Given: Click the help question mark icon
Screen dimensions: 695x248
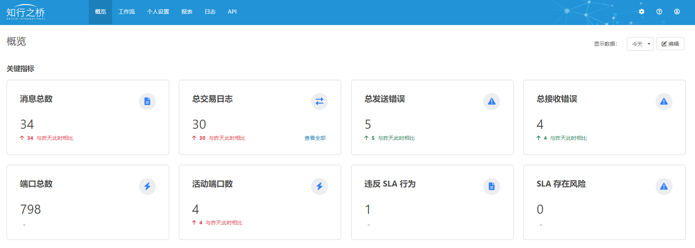Looking at the screenshot, I should point(659,12).
